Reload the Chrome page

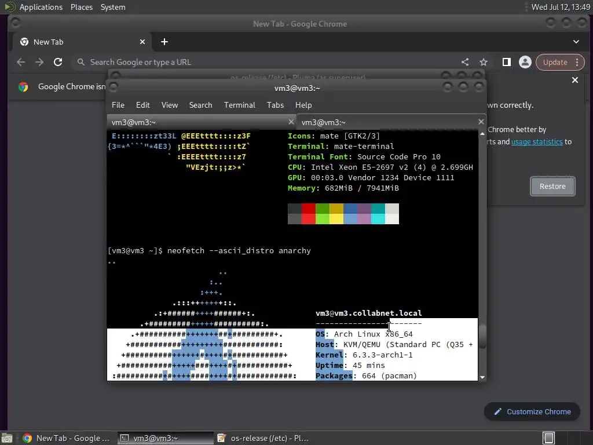[58, 62]
